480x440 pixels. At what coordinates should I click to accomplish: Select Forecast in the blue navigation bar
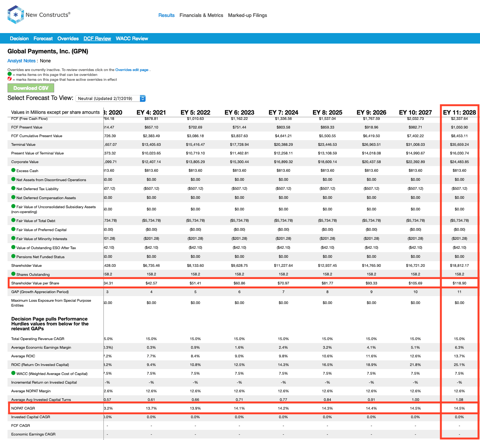coord(43,39)
